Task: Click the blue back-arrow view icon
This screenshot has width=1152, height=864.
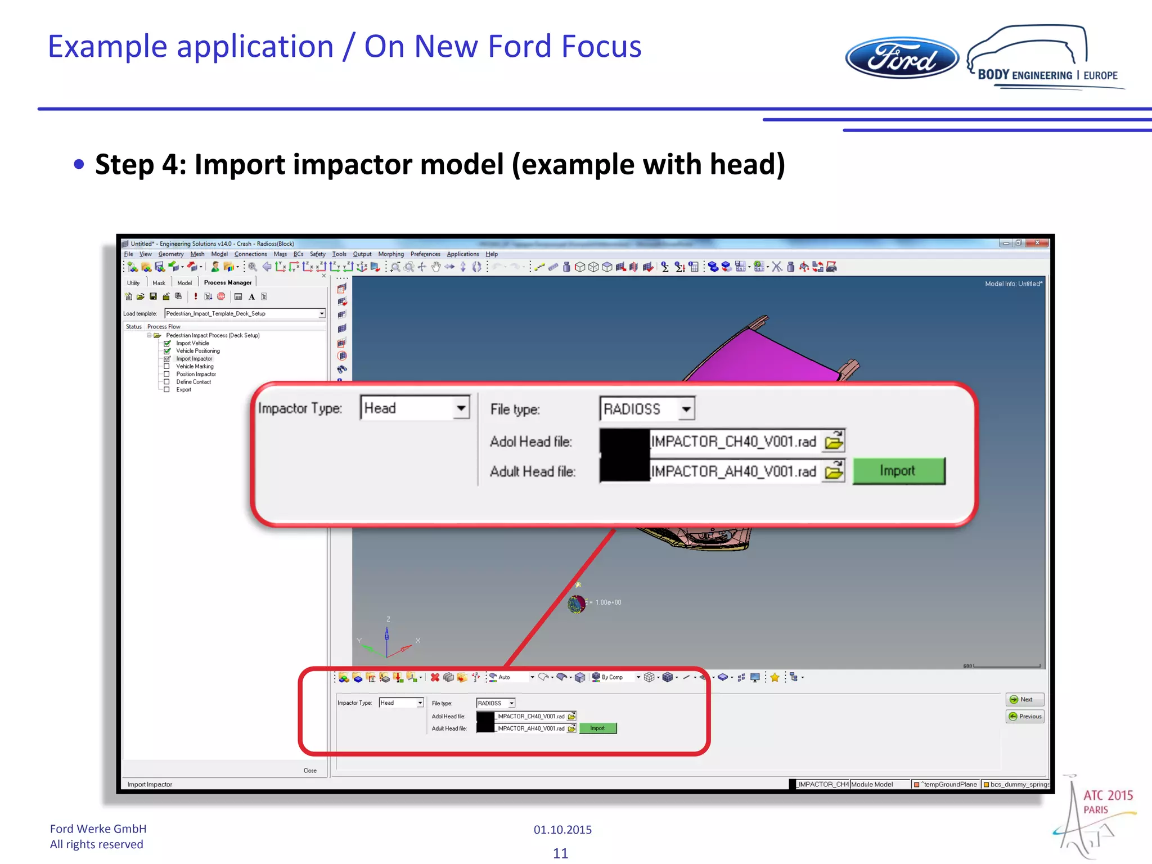Action: 267,267
